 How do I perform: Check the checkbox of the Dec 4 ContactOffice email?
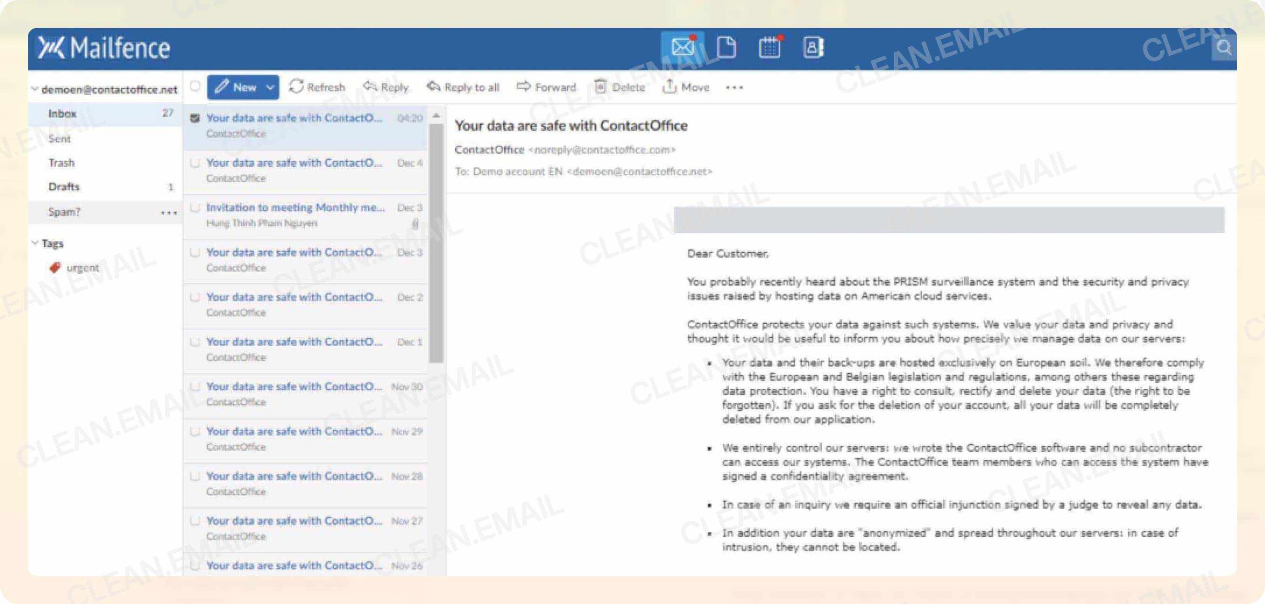[195, 163]
